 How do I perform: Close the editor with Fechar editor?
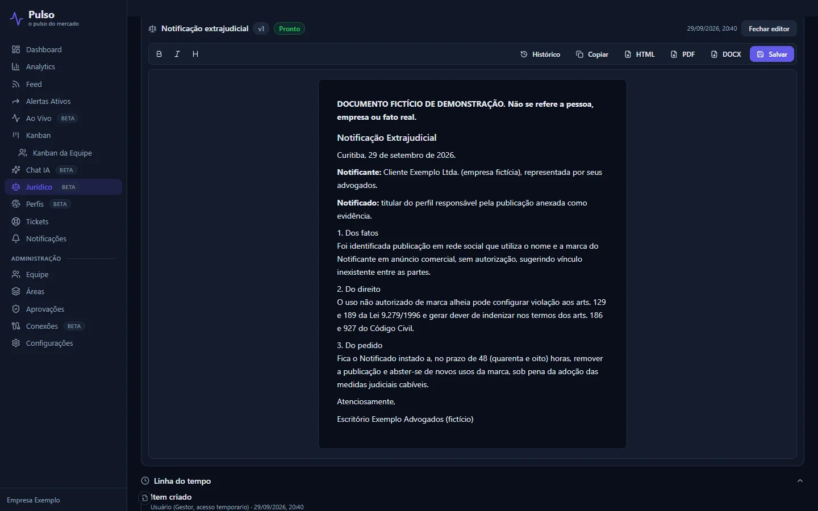769,28
